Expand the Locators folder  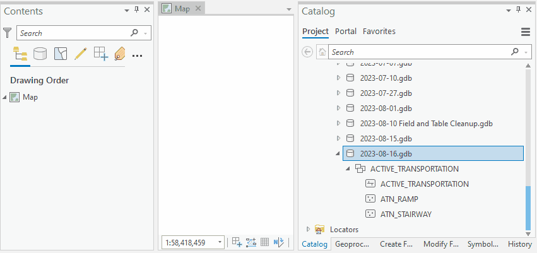coord(308,228)
